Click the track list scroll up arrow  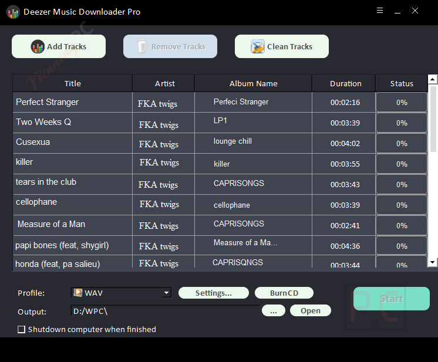[432, 79]
